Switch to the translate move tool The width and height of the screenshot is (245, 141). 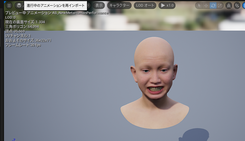pyautogui.click(x=206, y=6)
